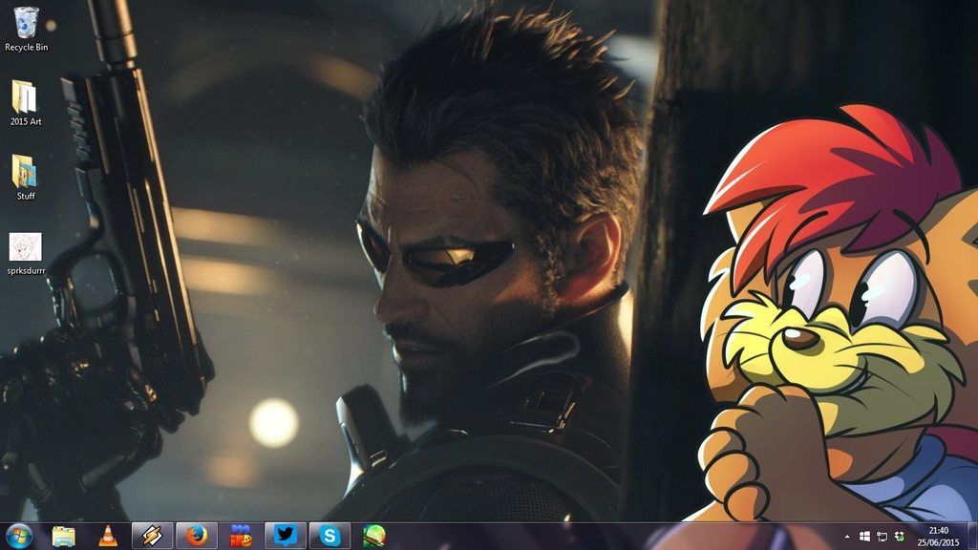Viewport: 978px width, 550px height.
Task: Open the clock showing 21:40
Action: [938, 531]
